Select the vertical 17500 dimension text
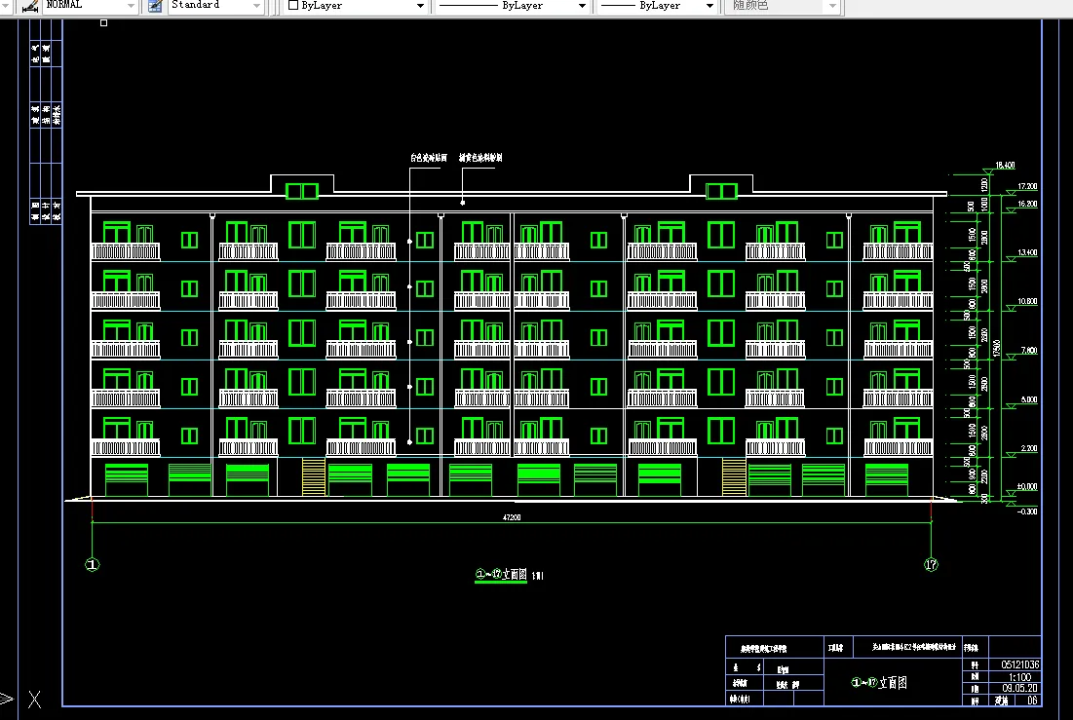The height and width of the screenshot is (720, 1073). point(997,349)
